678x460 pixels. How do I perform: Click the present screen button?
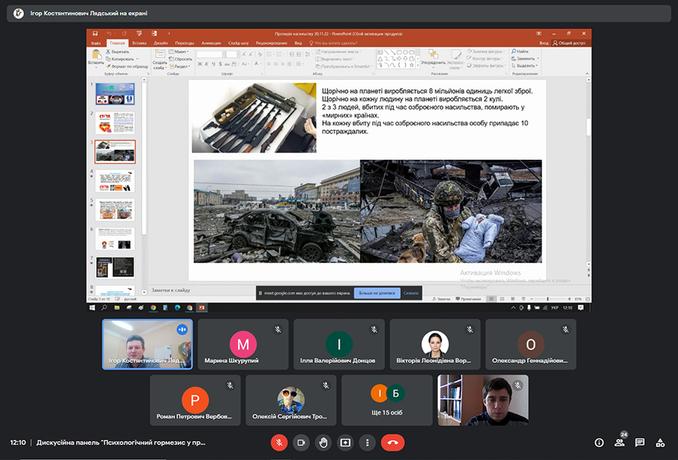click(x=345, y=443)
